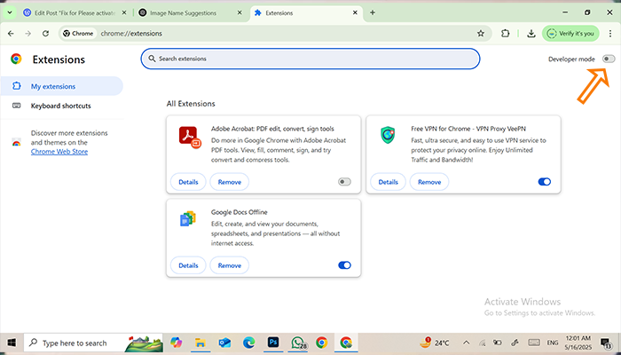Close the Image Name Suggestions tab
Viewport: 621px width, 355px height.
tap(240, 12)
